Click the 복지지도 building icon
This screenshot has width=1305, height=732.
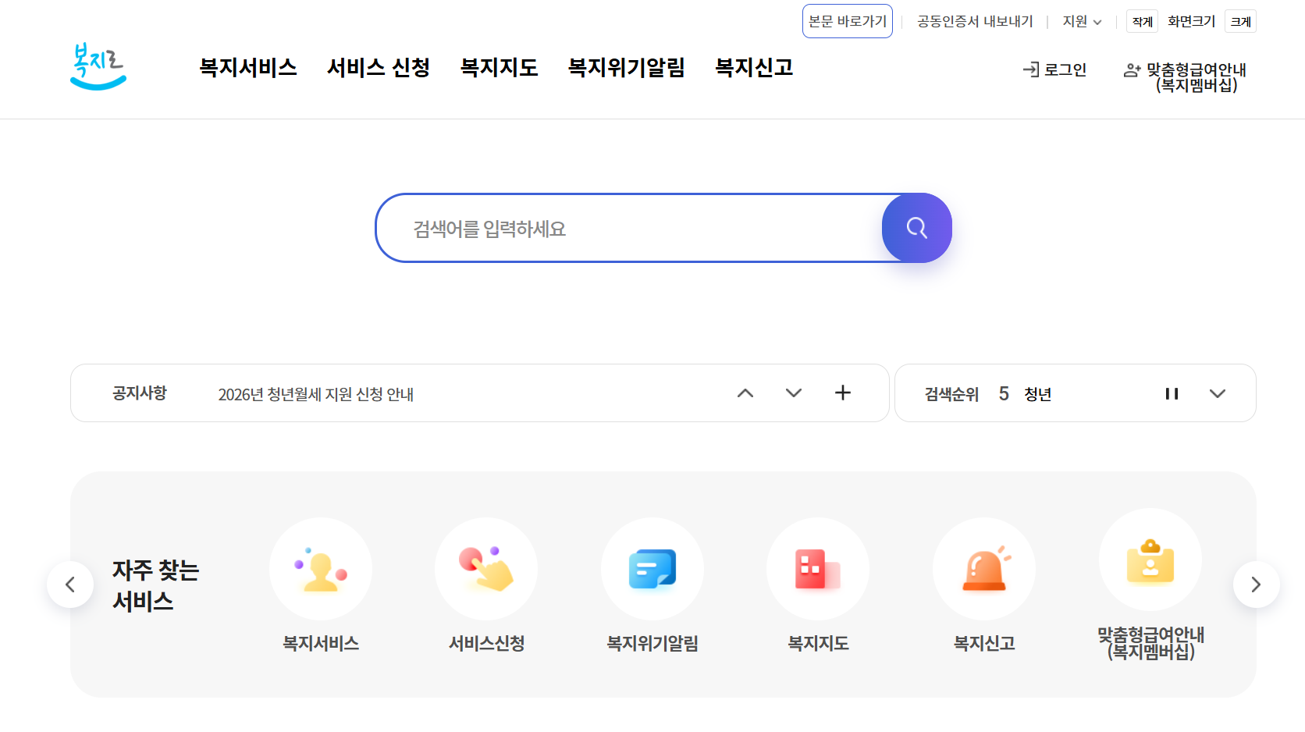pyautogui.click(x=818, y=569)
